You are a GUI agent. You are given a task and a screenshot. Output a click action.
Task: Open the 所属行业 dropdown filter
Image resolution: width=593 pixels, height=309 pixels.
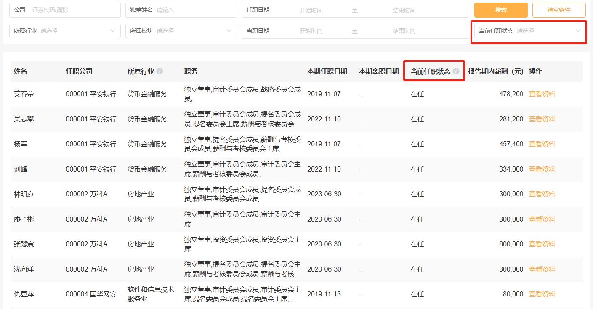coord(65,31)
